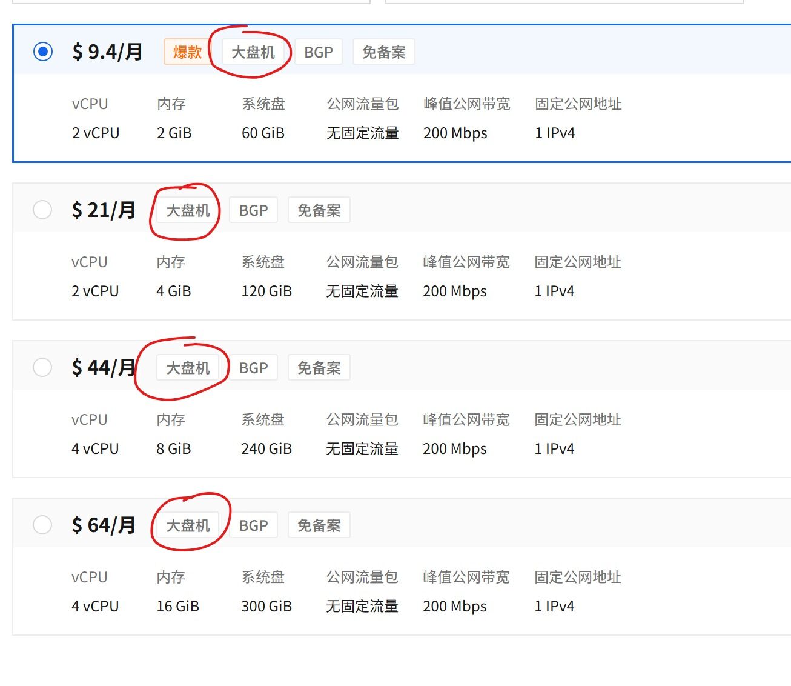Select the $64/月 plan radio button
The height and width of the screenshot is (686, 791).
point(42,525)
